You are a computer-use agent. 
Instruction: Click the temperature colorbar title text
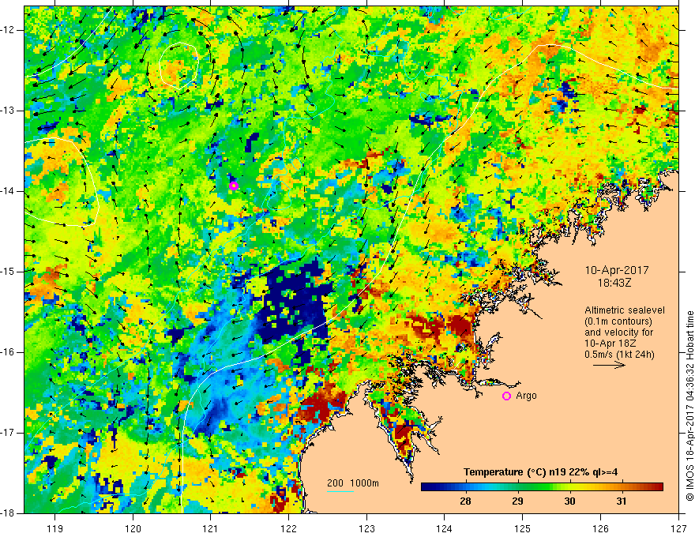point(540,472)
